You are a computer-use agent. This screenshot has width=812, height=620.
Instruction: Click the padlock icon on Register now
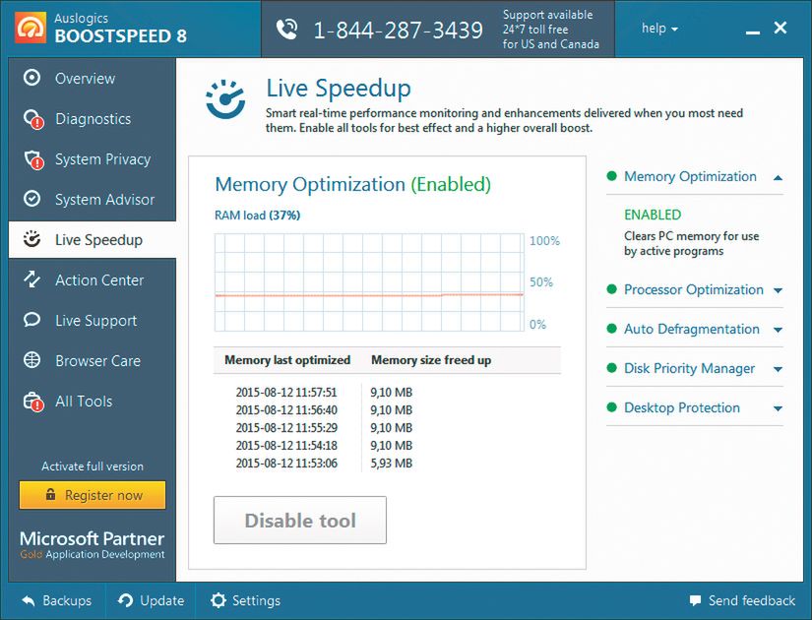point(50,494)
